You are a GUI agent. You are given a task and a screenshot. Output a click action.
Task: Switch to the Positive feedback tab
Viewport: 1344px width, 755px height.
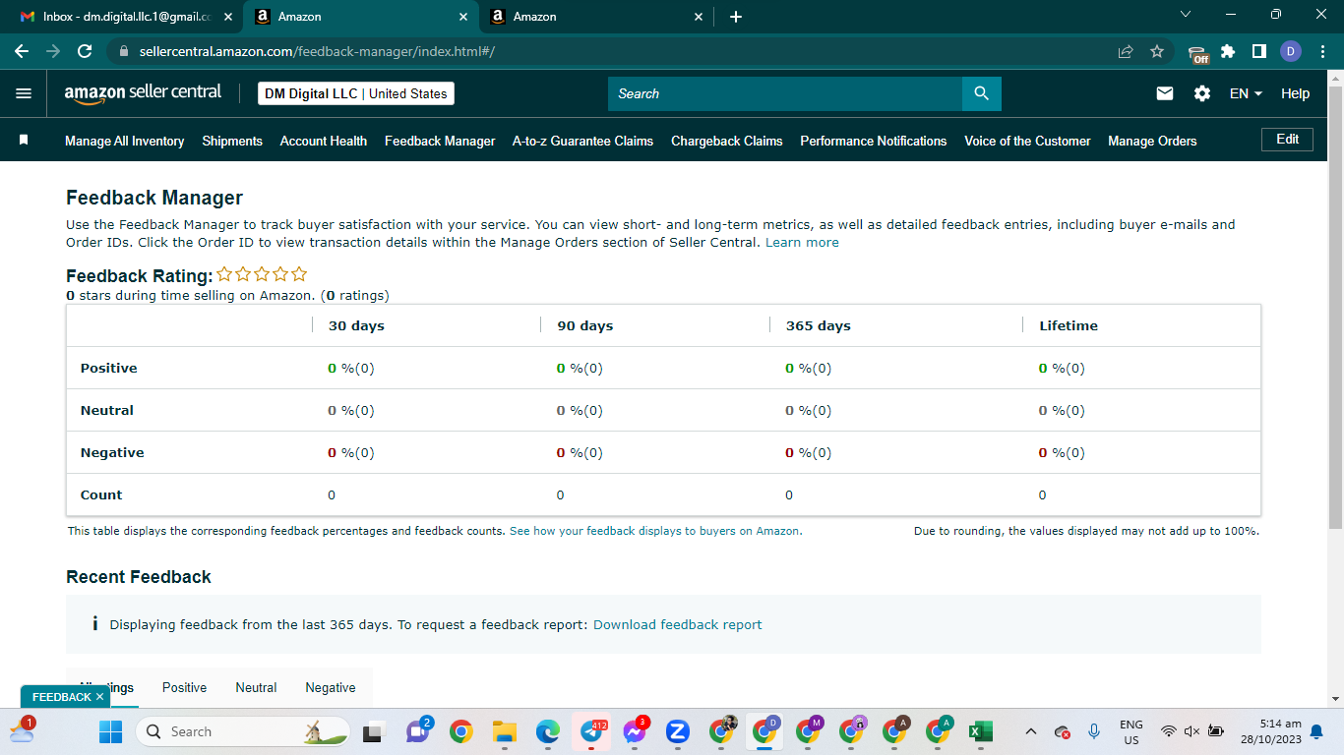pyautogui.click(x=185, y=687)
